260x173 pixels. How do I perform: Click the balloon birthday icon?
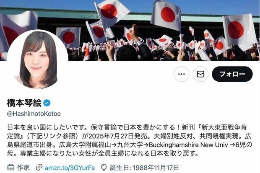[104, 168]
